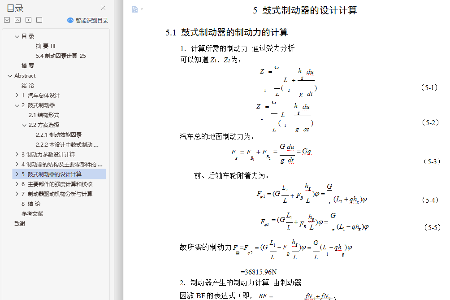Click the result text =36815.96N

tap(259, 272)
